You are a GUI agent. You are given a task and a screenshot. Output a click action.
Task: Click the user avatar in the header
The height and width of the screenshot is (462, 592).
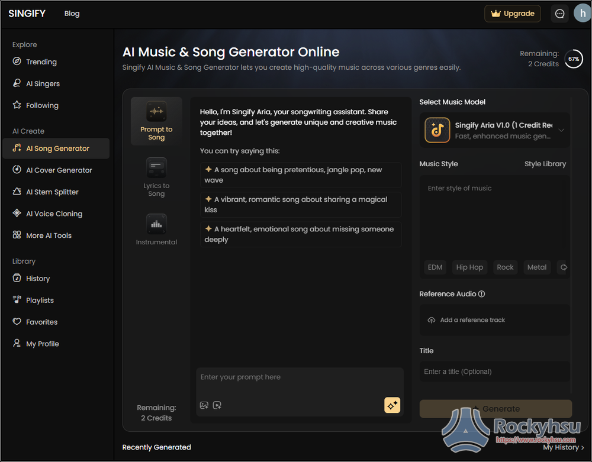pyautogui.click(x=583, y=14)
